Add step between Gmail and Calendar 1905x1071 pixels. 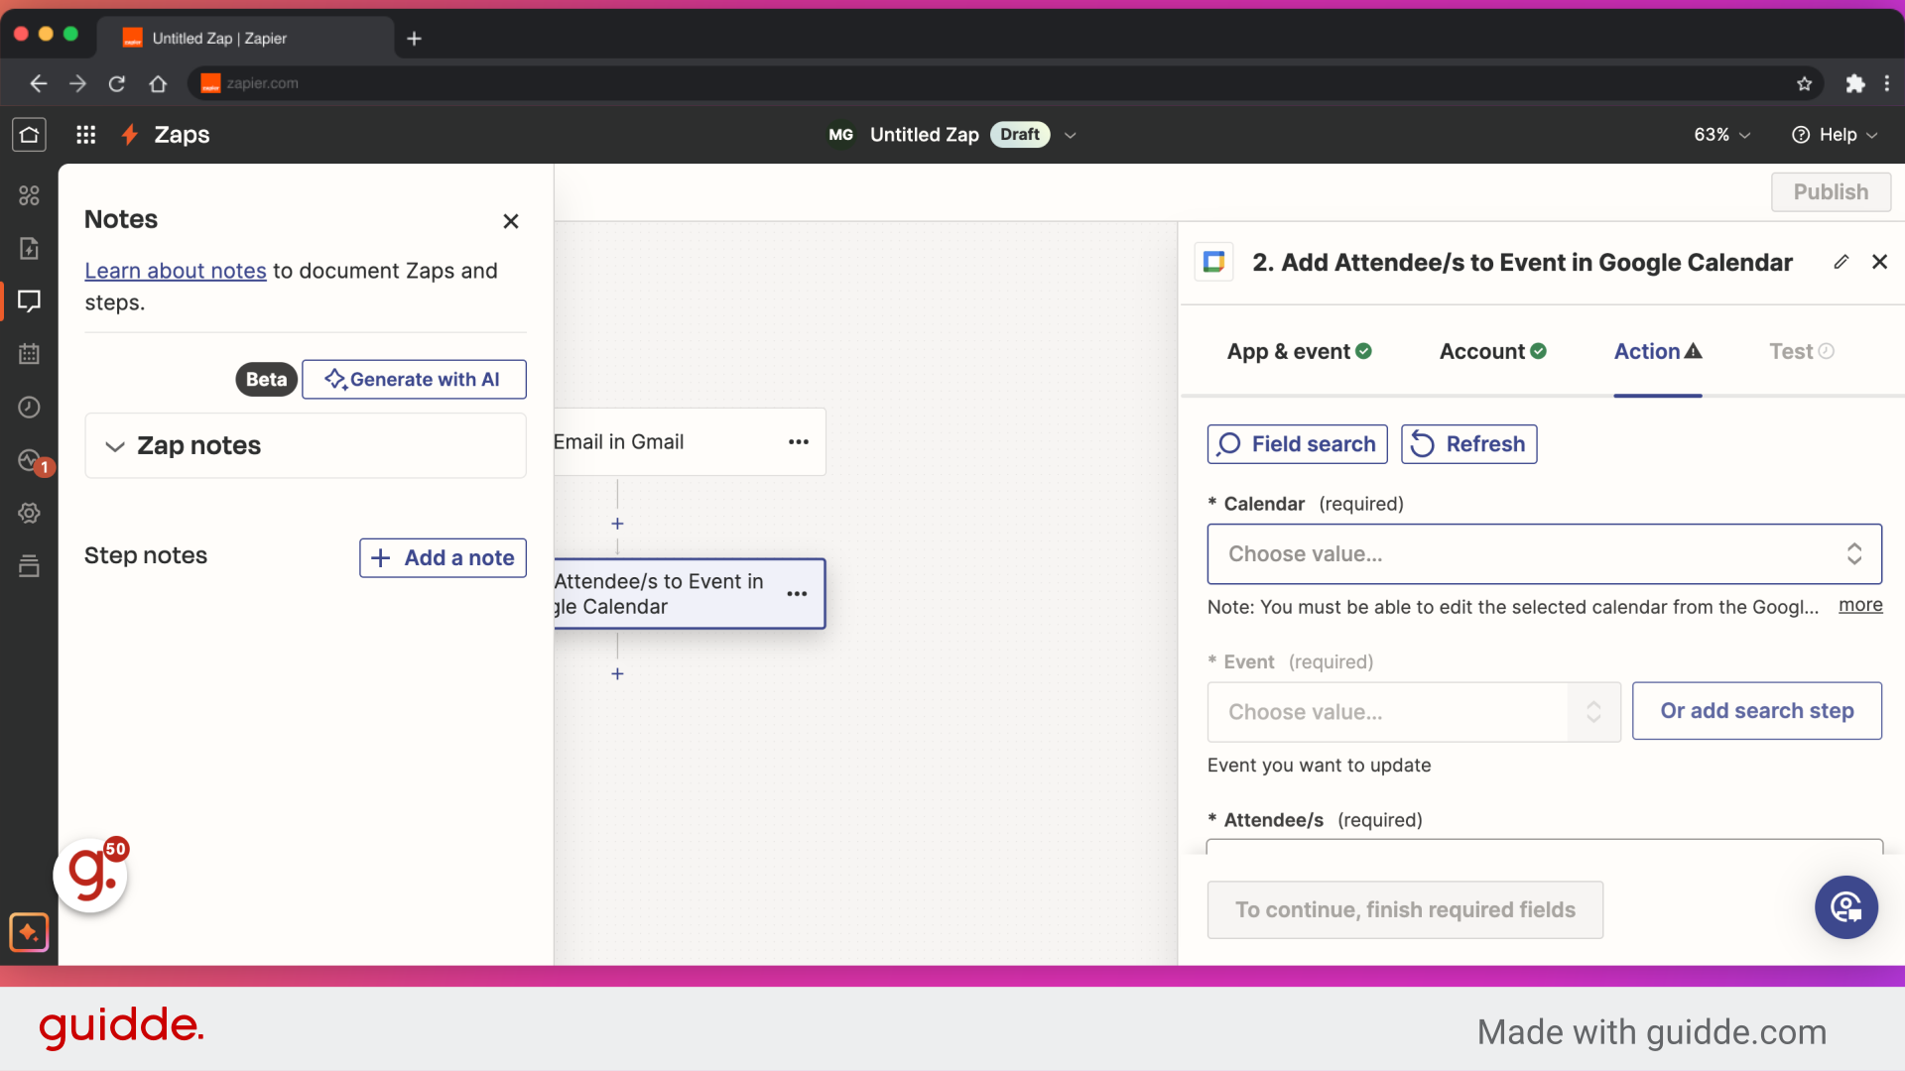pyautogui.click(x=617, y=524)
